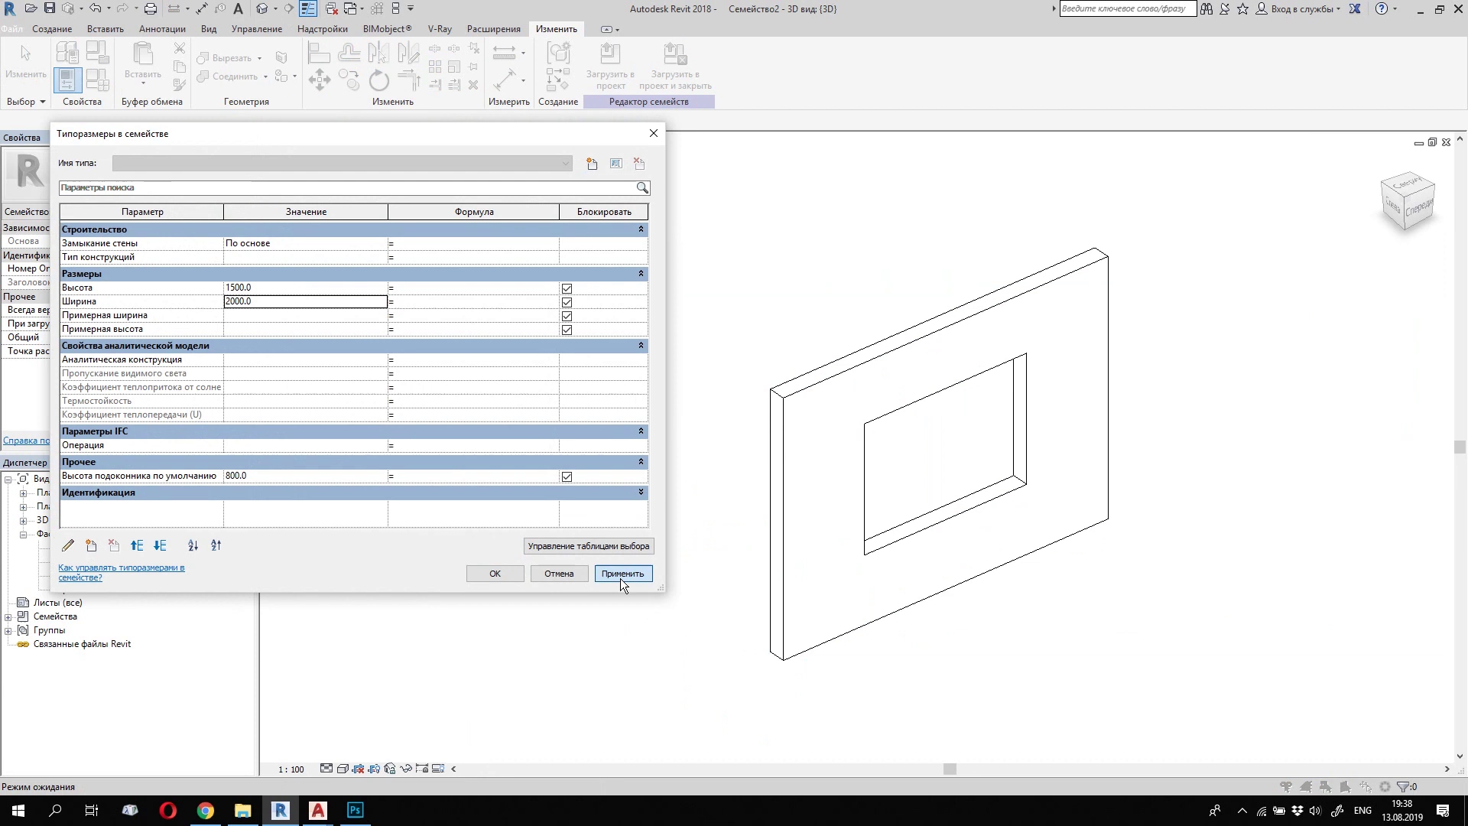
Task: Switch to the Вид ribbon tab
Action: (209, 29)
